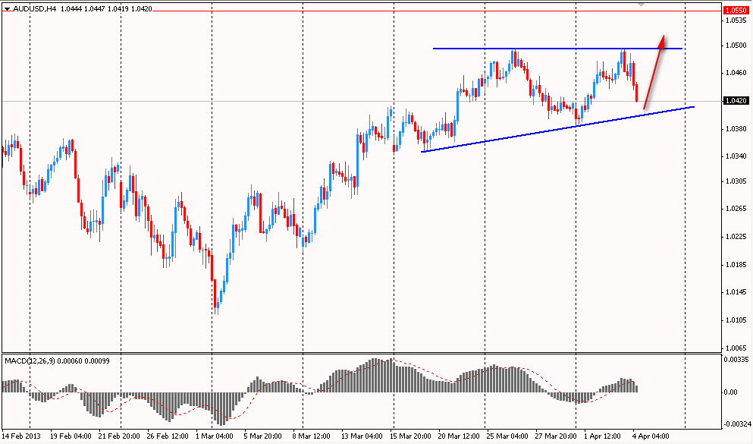
Task: Click the 1.0380 label on the price axis
Action: point(736,129)
